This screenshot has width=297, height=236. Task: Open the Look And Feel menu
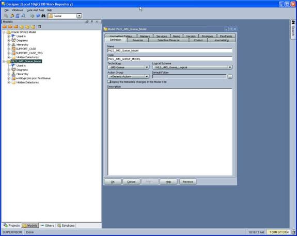click(35, 10)
